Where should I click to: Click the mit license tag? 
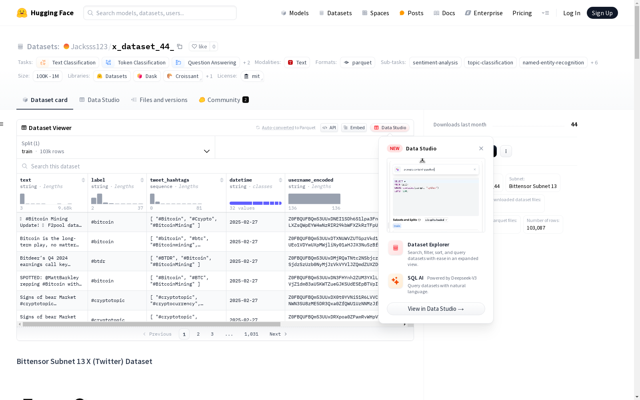[252, 76]
